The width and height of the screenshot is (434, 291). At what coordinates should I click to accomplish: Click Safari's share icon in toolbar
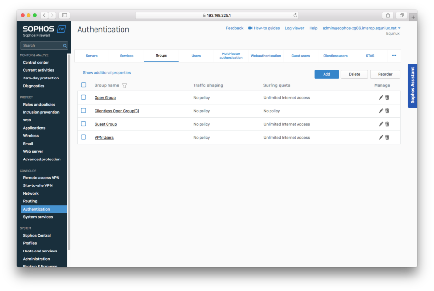click(388, 15)
